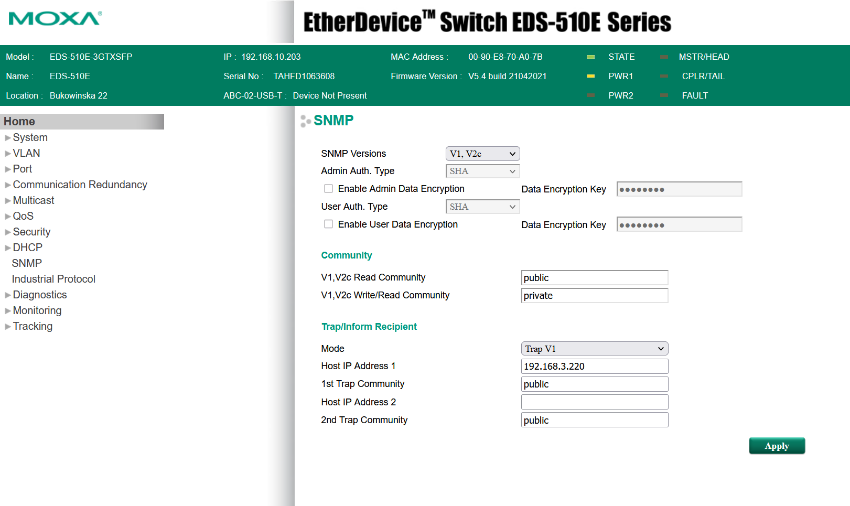
Task: Click the User Data Encryption Key field
Action: pyautogui.click(x=679, y=224)
